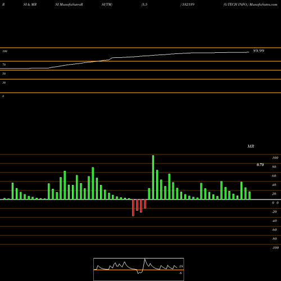Click the 30 level label on RSI axis
The image size is (281, 281).
click(x=4, y=83)
